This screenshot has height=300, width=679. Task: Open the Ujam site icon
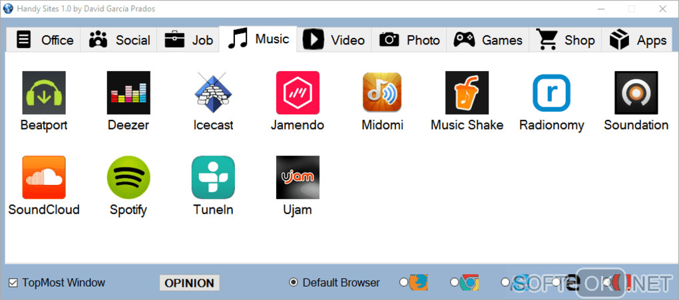[298, 178]
